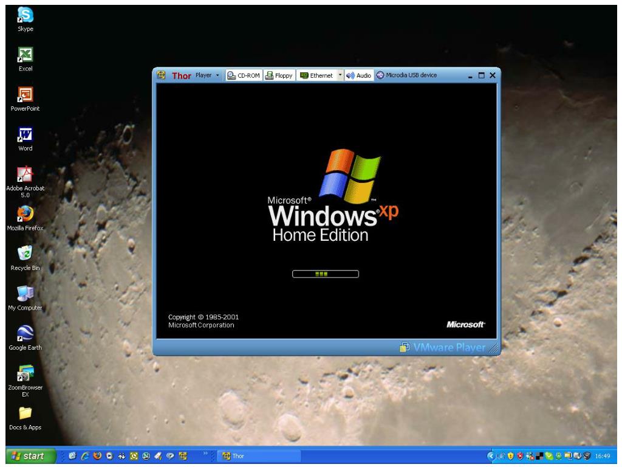This screenshot has width=622, height=467.
Task: Click the red shield alert tray icon
Action: pyautogui.click(x=520, y=456)
